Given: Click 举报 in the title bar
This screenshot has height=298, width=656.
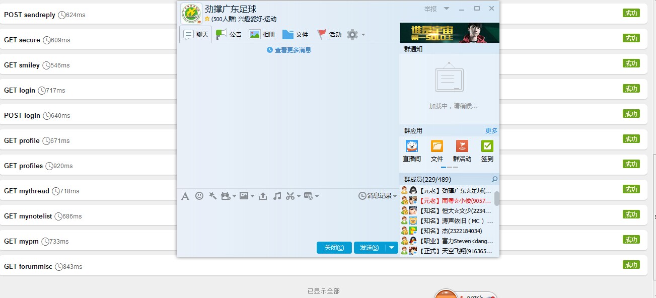Looking at the screenshot, I should 430,9.
